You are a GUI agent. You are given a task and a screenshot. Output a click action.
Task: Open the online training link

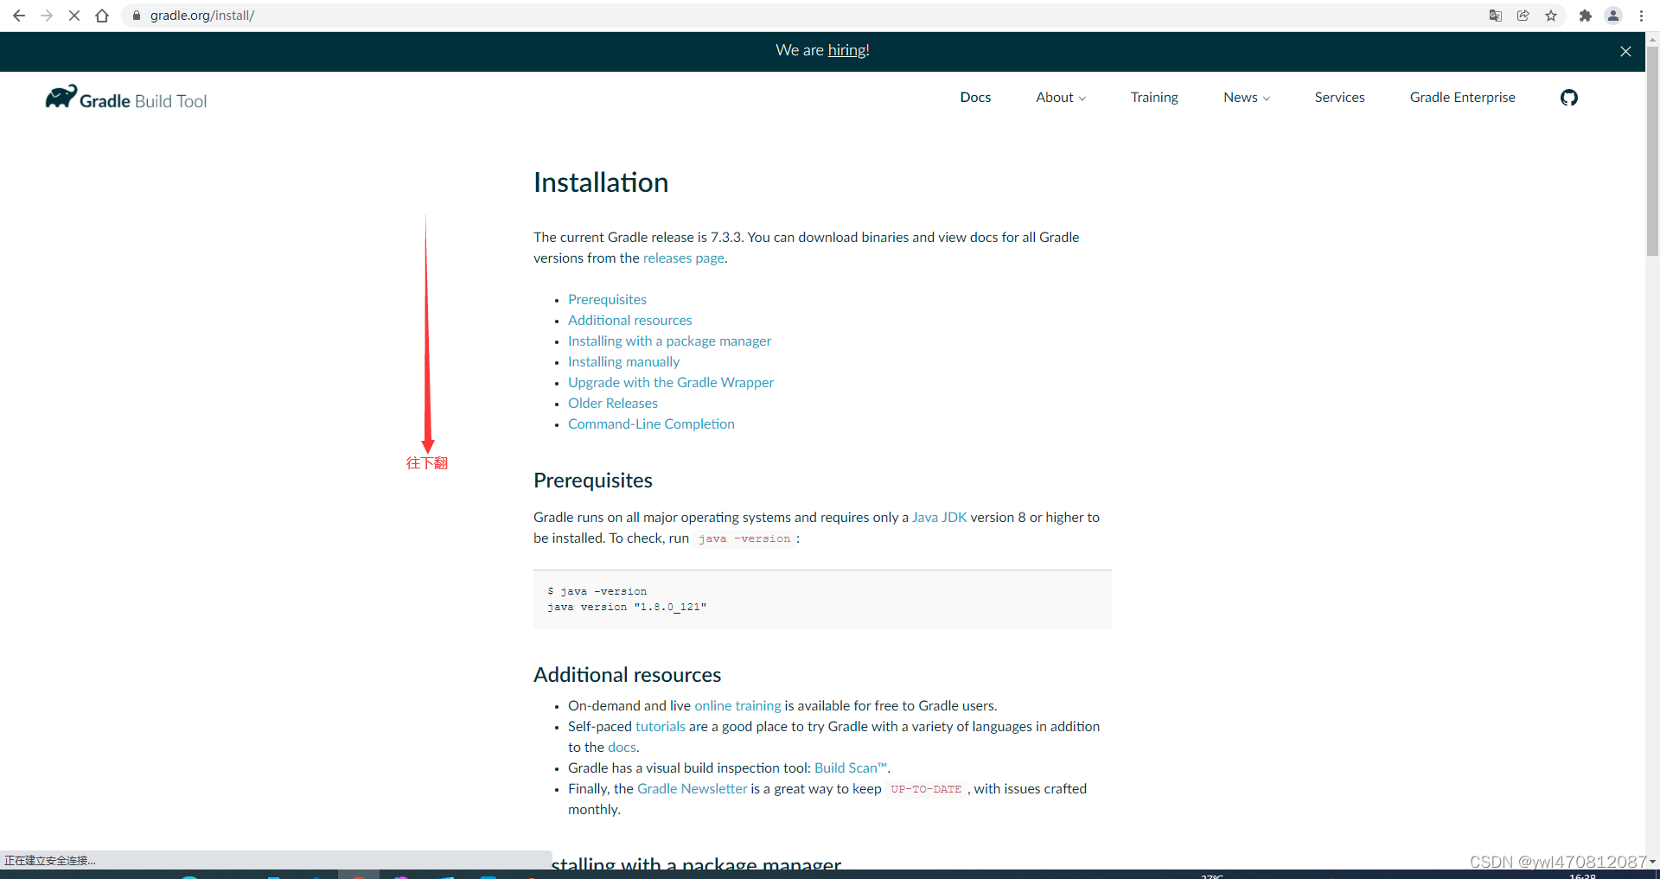737,706
